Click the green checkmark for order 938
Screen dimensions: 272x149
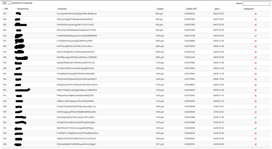tap(256, 106)
